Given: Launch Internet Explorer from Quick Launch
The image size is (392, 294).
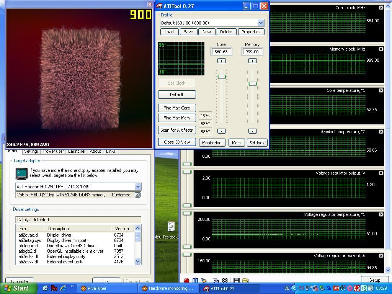Looking at the screenshot, I should [x=63, y=288].
